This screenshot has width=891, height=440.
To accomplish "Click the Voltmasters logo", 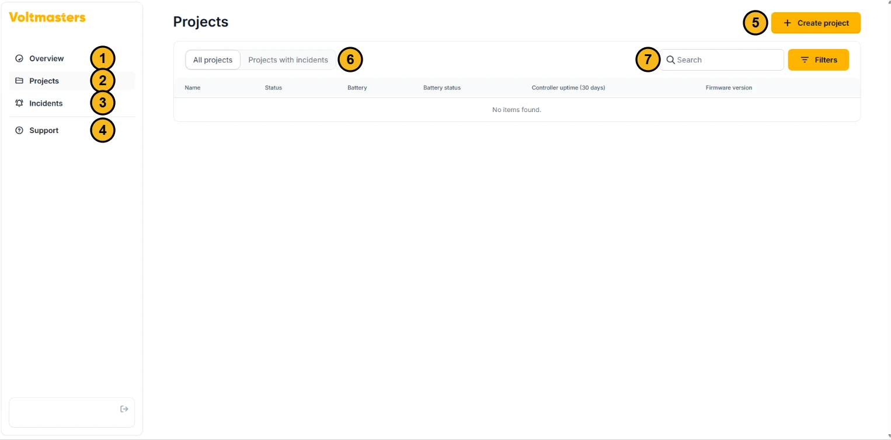I will 47,18.
